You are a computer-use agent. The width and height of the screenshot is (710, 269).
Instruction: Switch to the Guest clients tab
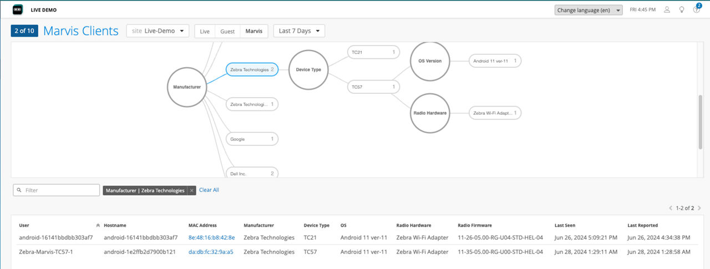click(227, 31)
